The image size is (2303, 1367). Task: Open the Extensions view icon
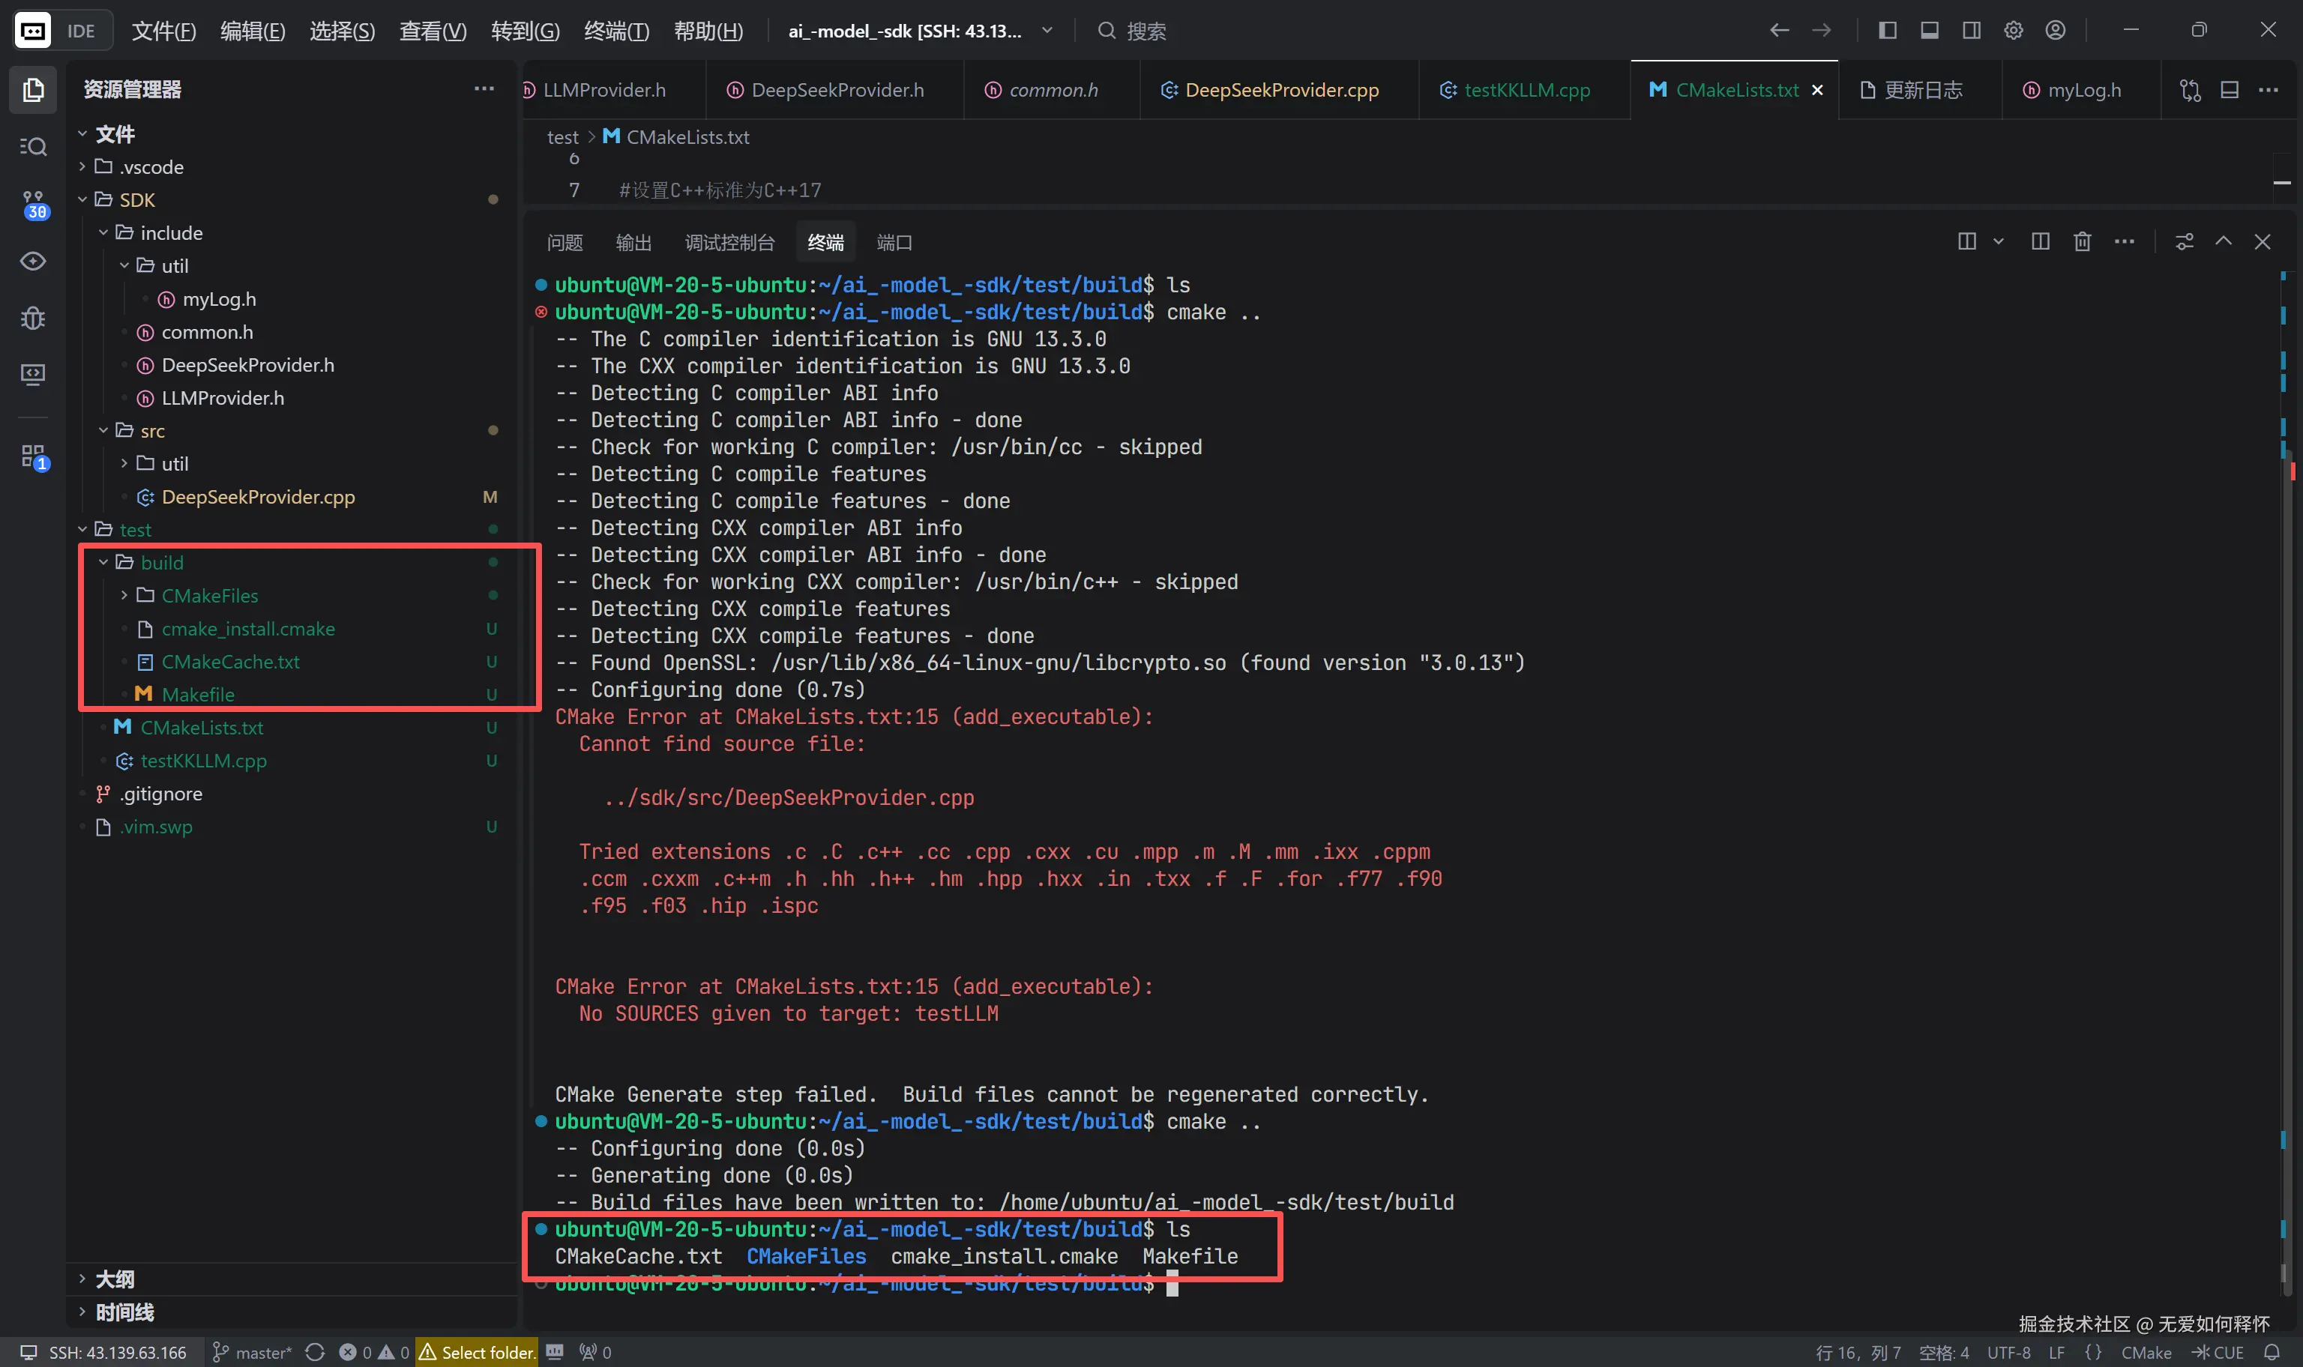click(33, 456)
